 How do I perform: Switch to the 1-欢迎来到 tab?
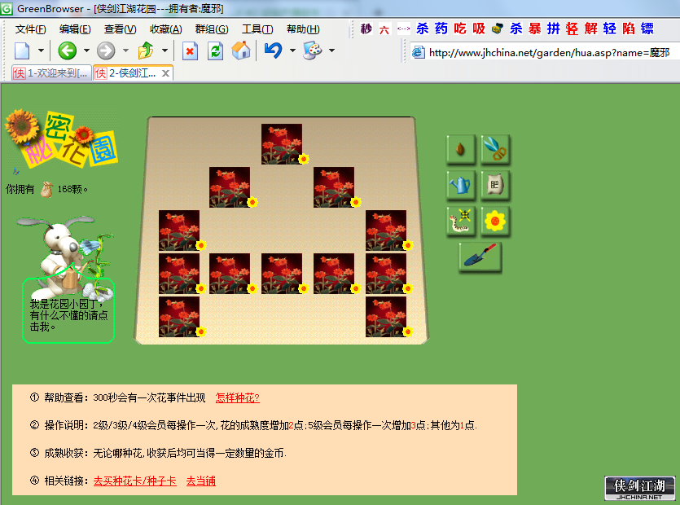[51, 73]
